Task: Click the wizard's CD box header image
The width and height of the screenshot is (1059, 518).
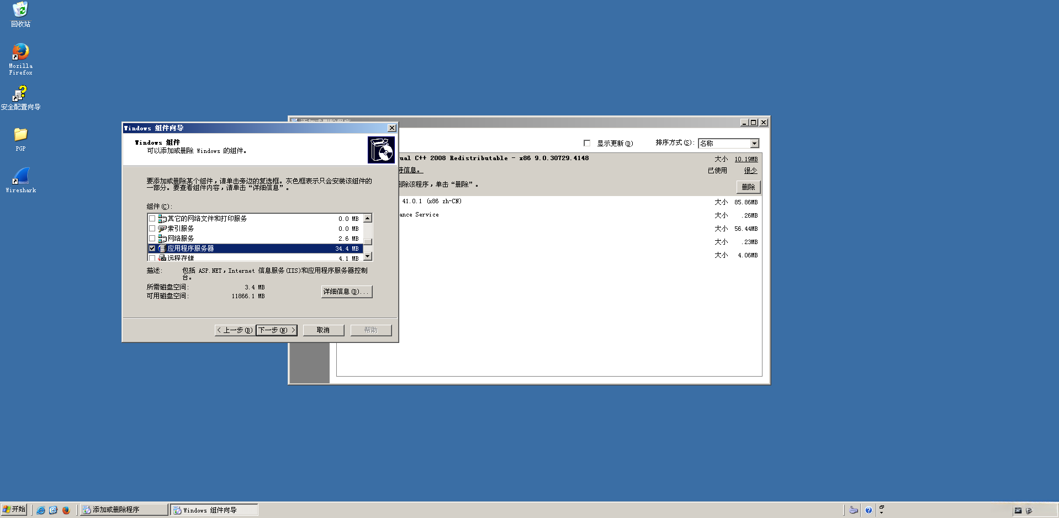Action: pyautogui.click(x=381, y=150)
